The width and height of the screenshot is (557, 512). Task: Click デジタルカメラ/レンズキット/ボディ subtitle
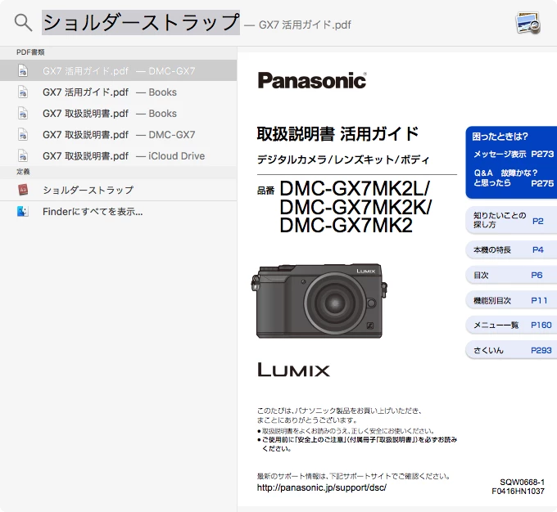(343, 159)
